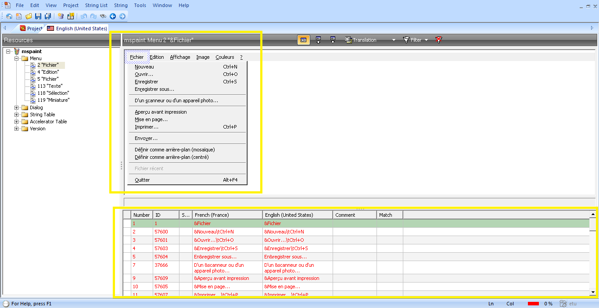Click the Undo arrow icon
Screen dimensions: 599x308
point(83,16)
